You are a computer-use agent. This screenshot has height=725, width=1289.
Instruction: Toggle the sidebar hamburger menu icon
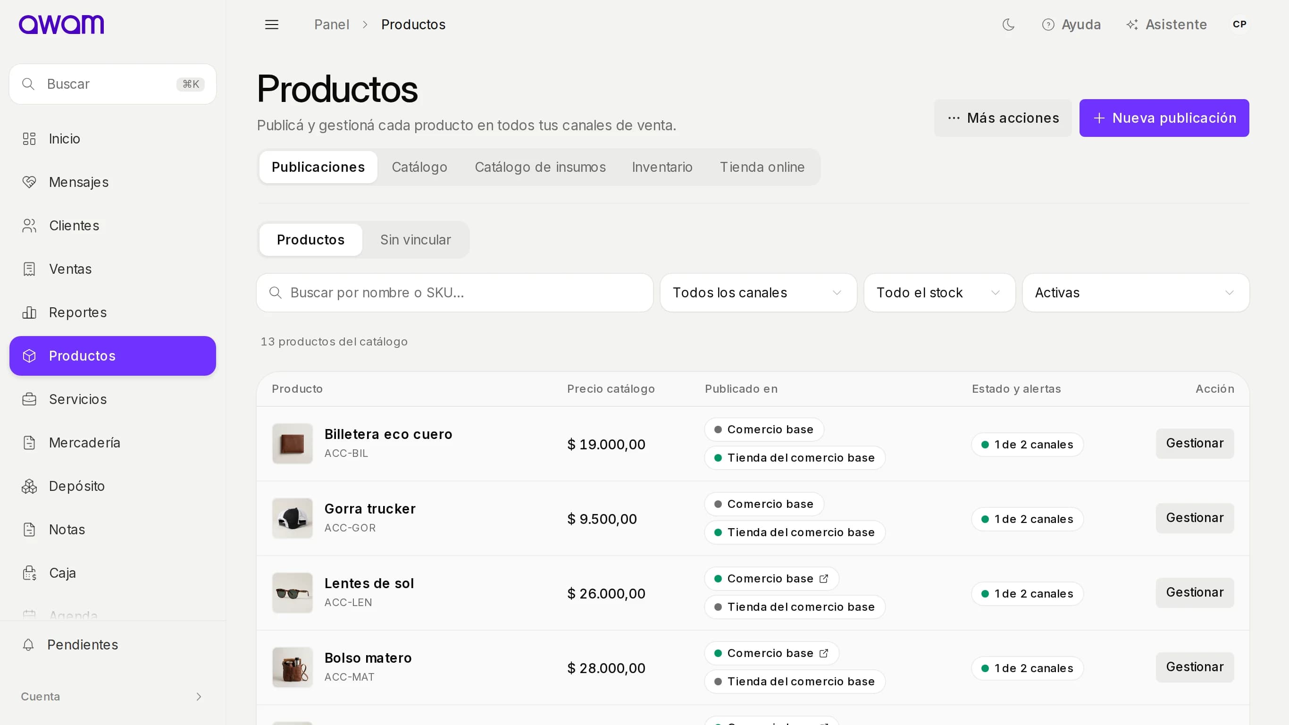tap(272, 25)
